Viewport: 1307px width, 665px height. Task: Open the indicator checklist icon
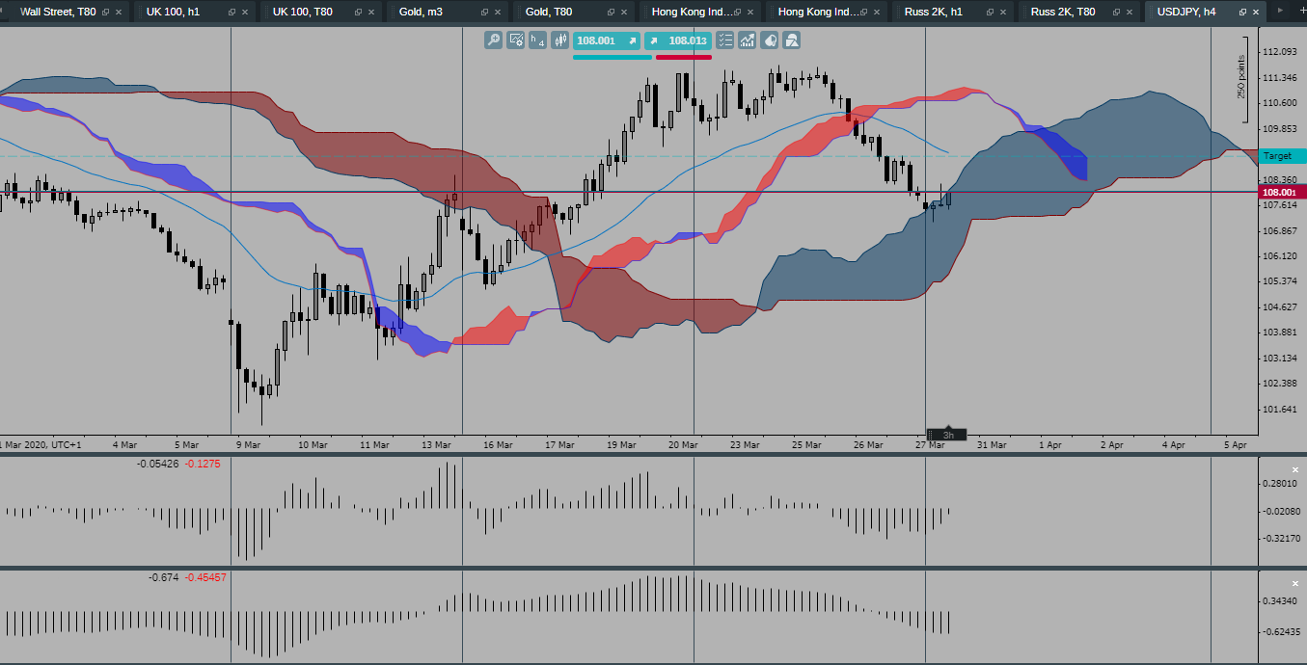(725, 40)
